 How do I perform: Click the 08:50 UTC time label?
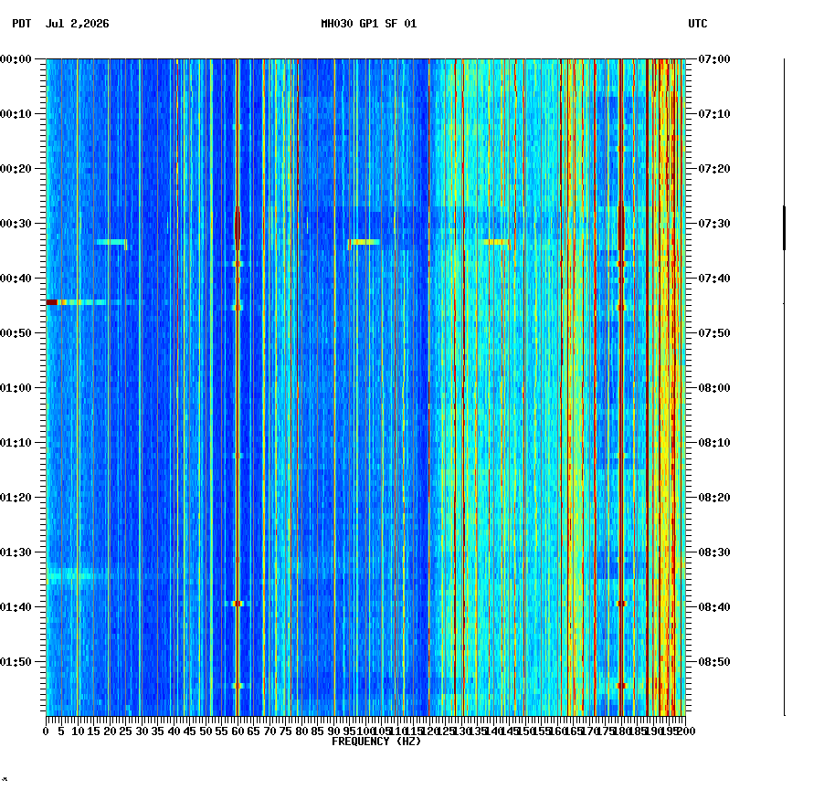point(714,662)
